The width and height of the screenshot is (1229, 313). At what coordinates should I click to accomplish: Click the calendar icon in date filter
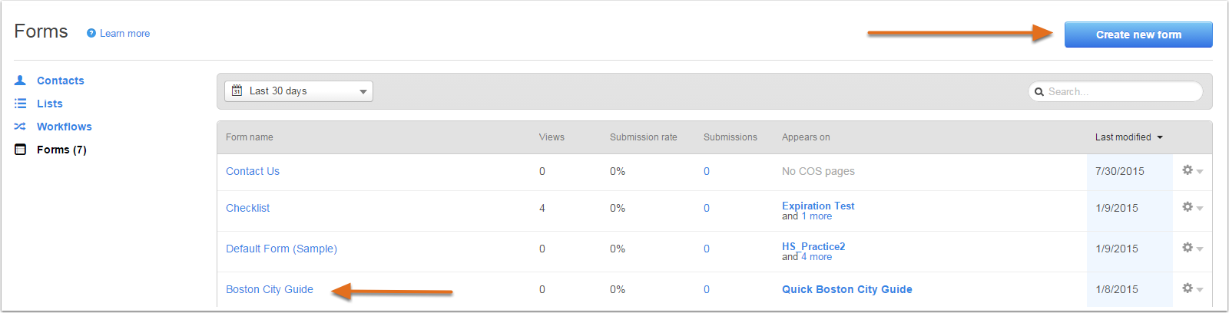(x=237, y=91)
